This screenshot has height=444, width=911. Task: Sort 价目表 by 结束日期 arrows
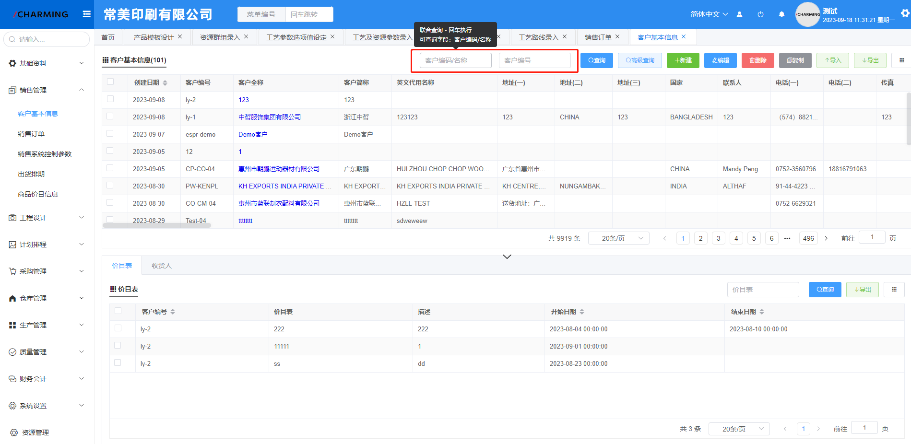(762, 312)
